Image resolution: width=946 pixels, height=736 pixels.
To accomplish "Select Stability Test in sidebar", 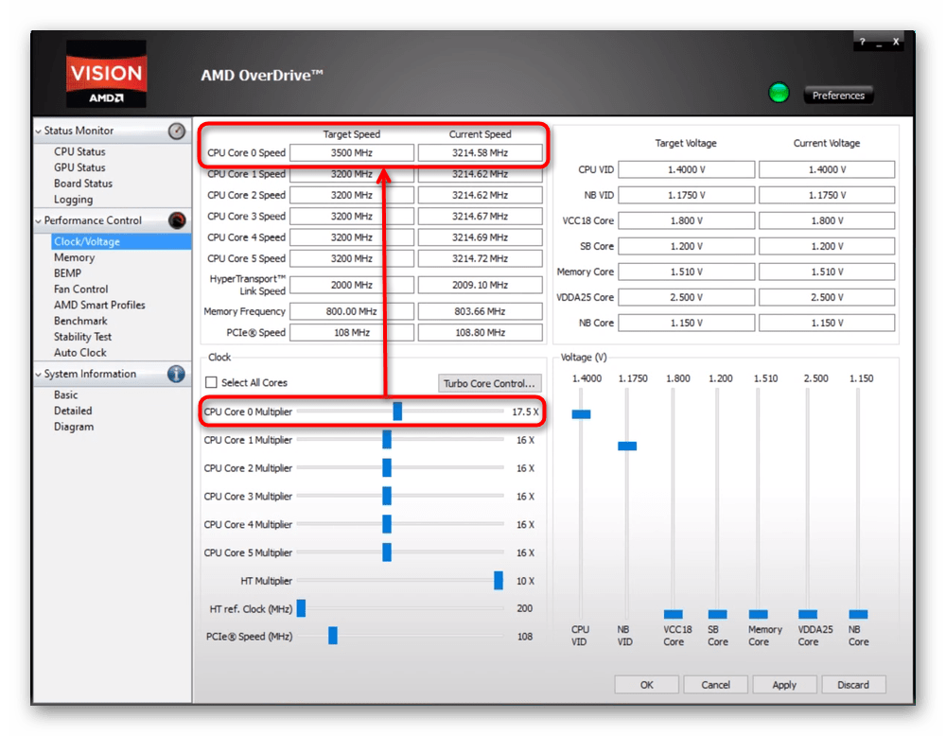I will (x=82, y=337).
